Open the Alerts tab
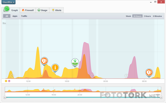 pos(57,10)
